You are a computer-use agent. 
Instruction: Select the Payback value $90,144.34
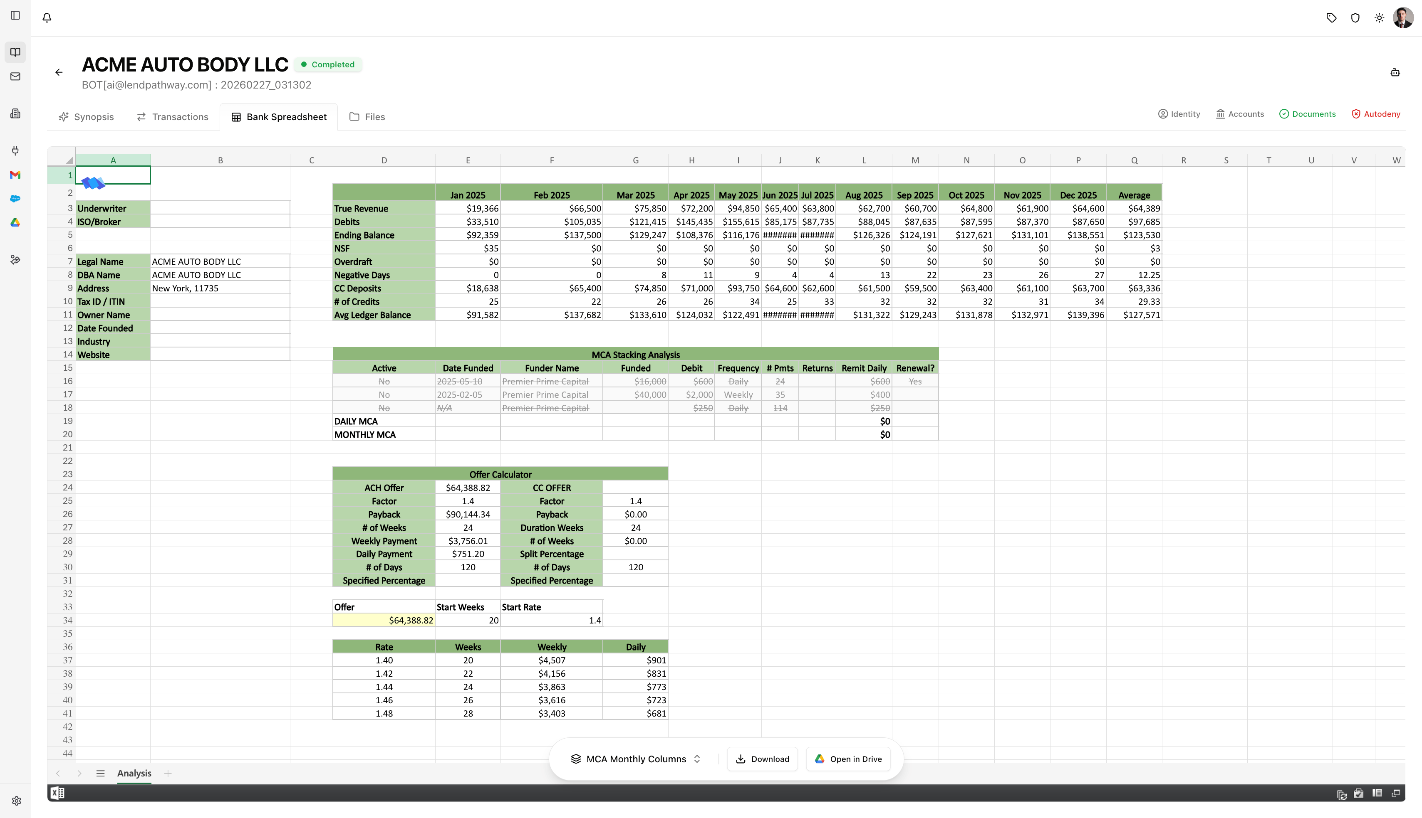pos(468,514)
